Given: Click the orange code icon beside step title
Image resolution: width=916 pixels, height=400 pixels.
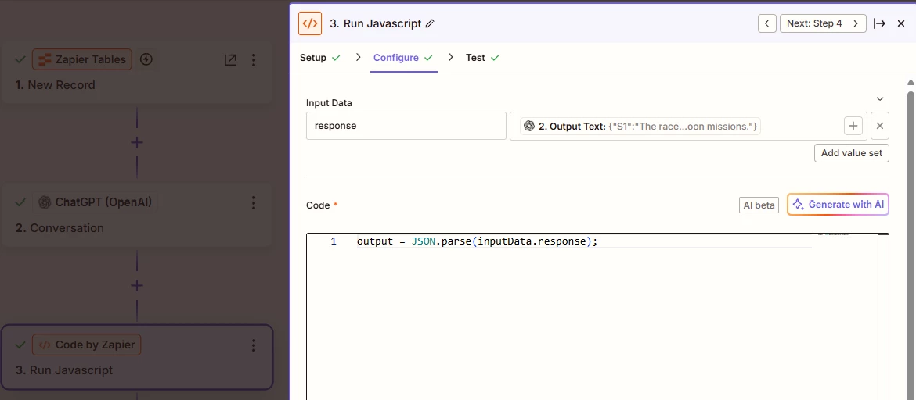Looking at the screenshot, I should pos(310,24).
